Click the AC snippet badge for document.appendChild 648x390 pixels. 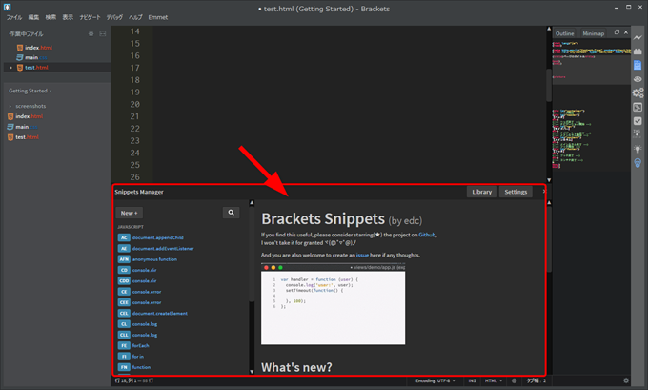124,237
